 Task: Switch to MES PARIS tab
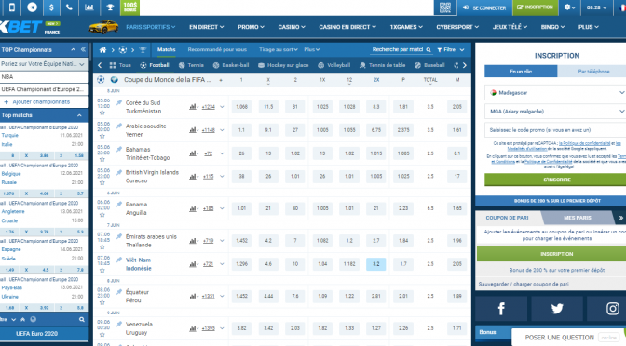click(578, 218)
